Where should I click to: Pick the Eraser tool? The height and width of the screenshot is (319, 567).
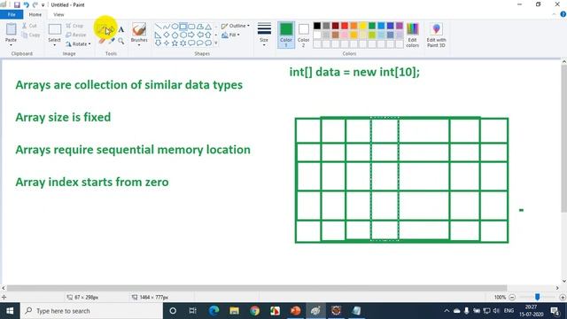click(x=102, y=42)
